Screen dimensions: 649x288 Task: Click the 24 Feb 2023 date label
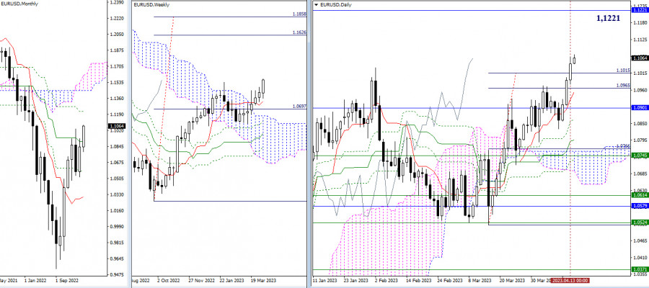(x=449, y=280)
